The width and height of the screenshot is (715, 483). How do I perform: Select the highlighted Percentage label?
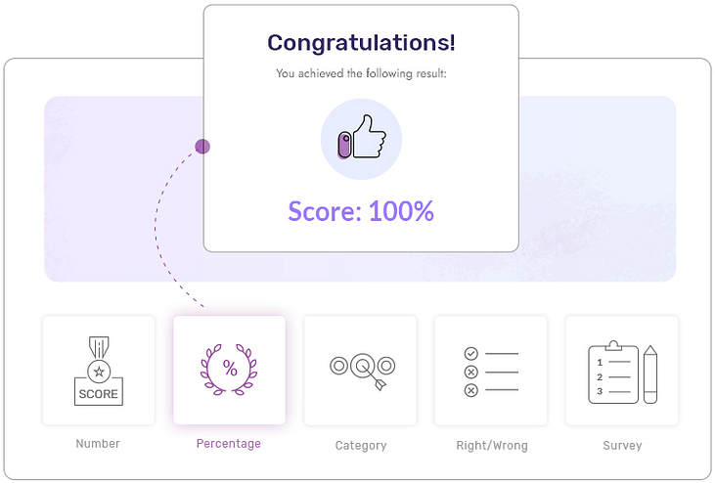229,443
